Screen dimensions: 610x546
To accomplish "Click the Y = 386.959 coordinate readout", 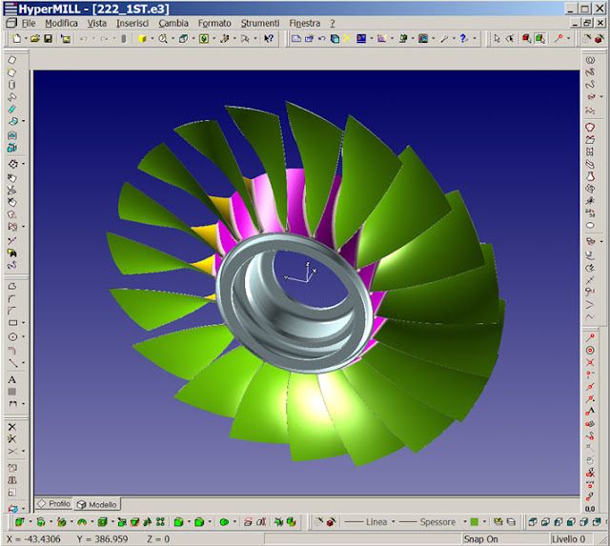I will click(x=102, y=539).
